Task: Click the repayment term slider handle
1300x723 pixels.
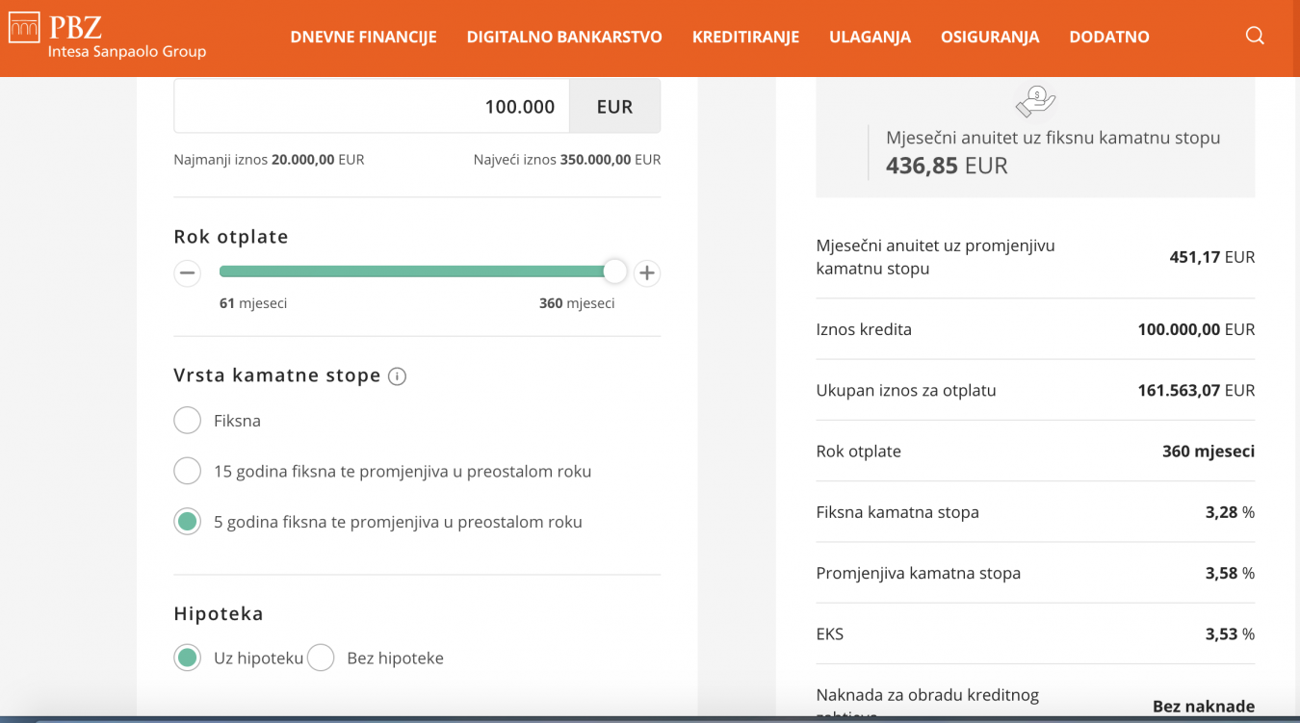Action: click(x=614, y=272)
